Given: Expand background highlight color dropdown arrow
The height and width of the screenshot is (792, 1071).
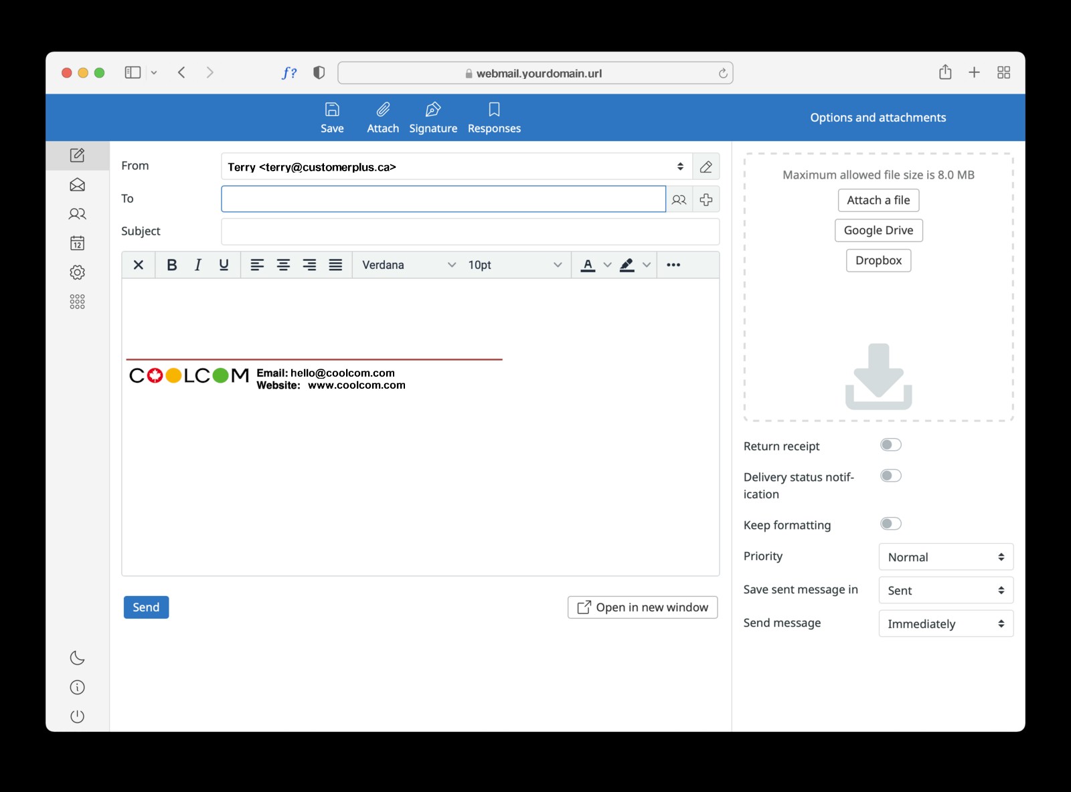Looking at the screenshot, I should point(647,265).
